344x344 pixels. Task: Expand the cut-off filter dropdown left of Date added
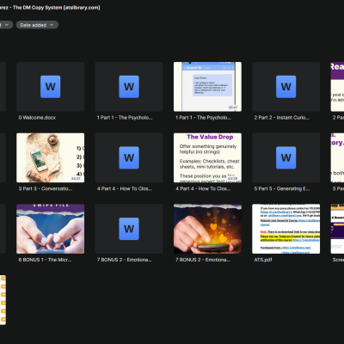[6, 25]
